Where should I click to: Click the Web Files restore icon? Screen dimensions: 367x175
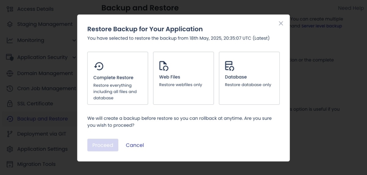(164, 66)
